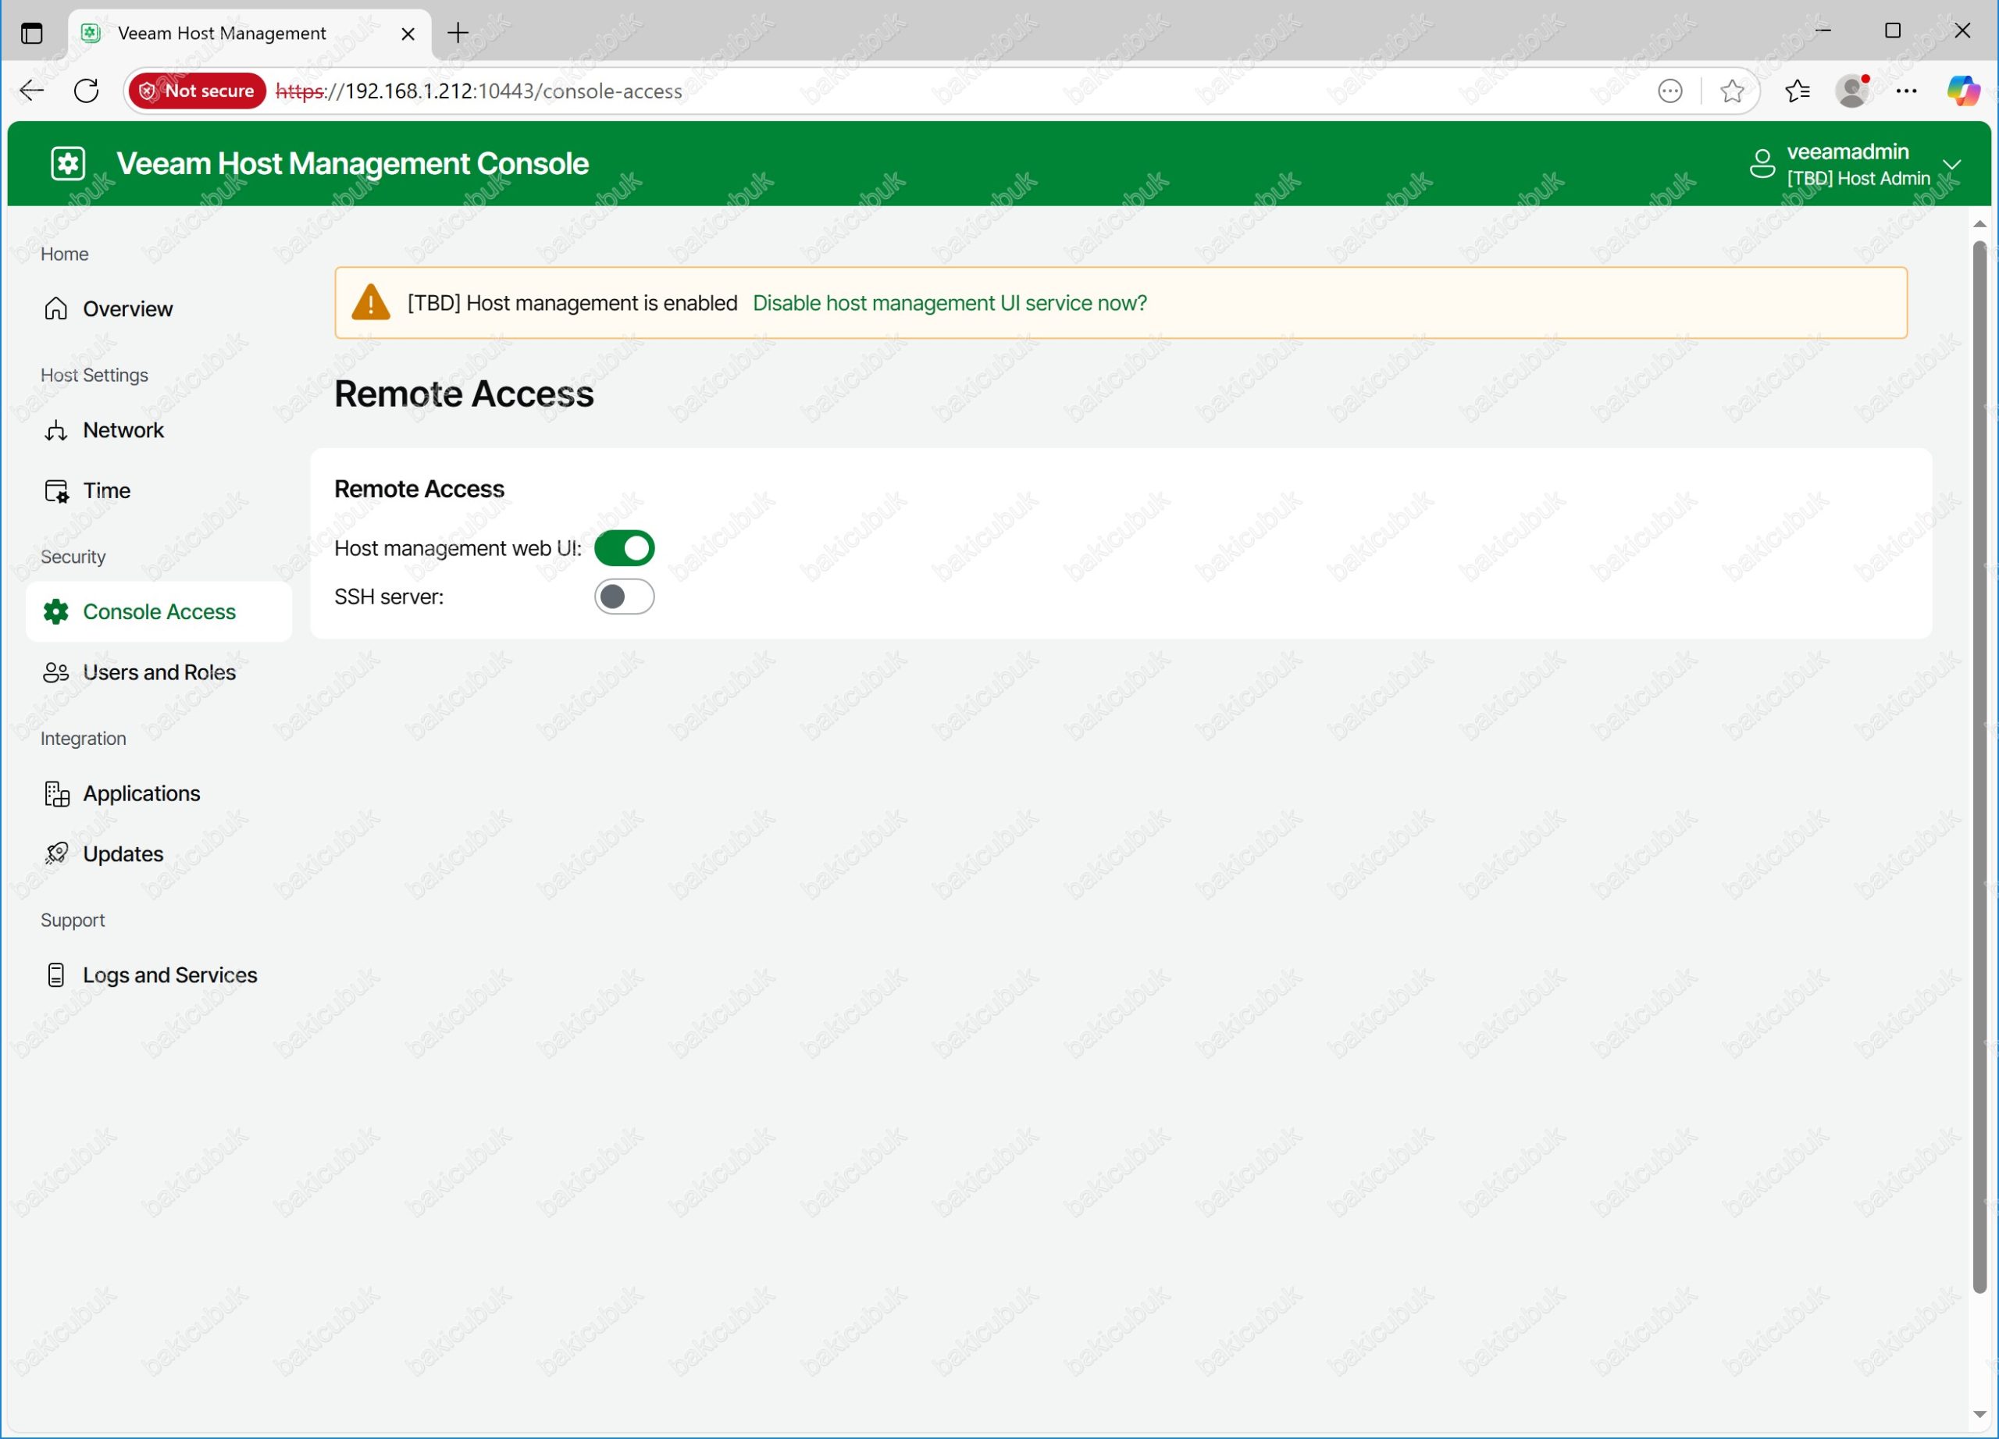Click the browser address bar URL
Viewport: 1999px width, 1439px height.
[479, 91]
